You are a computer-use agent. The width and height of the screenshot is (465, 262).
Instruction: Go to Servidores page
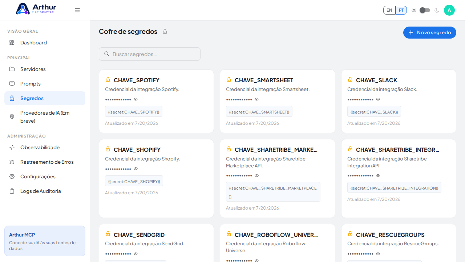[45, 69]
